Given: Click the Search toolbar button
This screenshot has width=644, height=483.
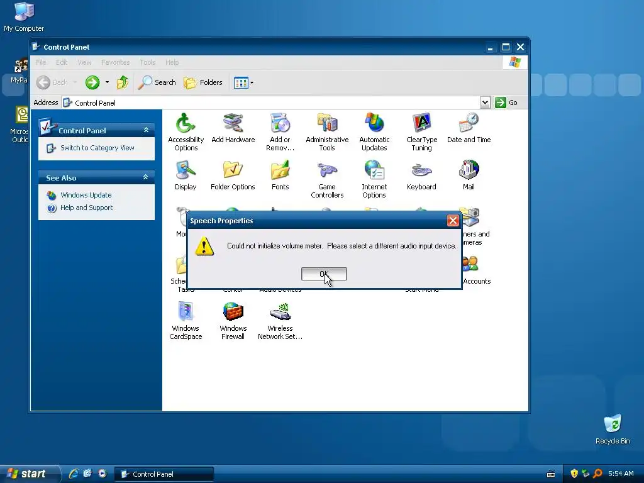Looking at the screenshot, I should pos(157,82).
